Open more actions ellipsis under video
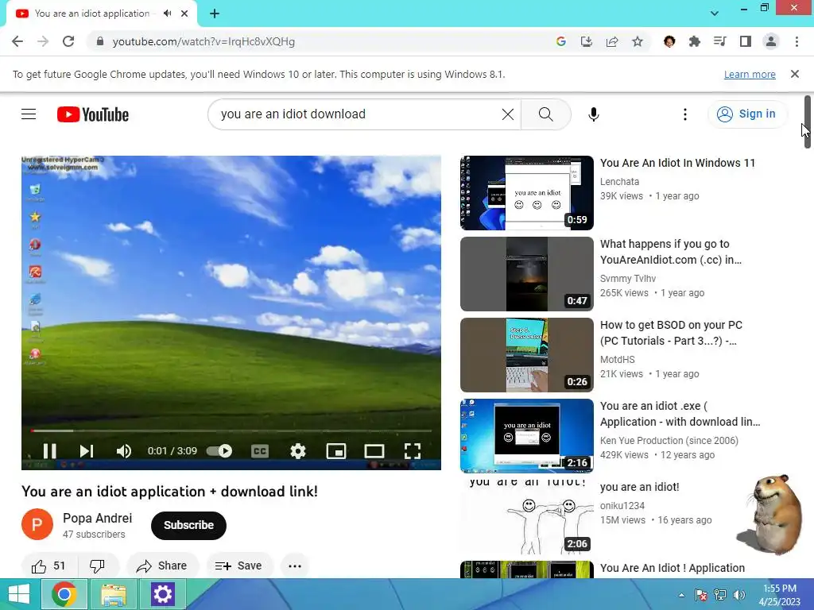The width and height of the screenshot is (814, 610). (x=295, y=566)
